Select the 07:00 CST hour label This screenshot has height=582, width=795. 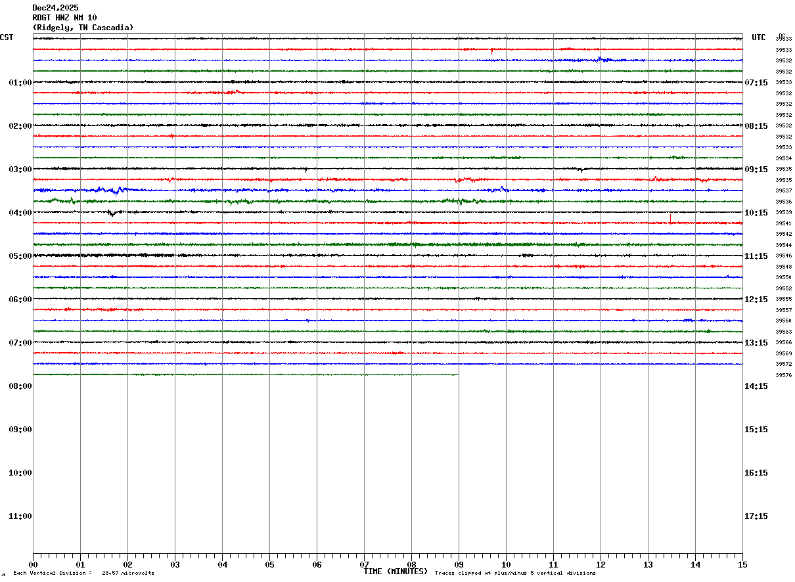pyautogui.click(x=20, y=343)
